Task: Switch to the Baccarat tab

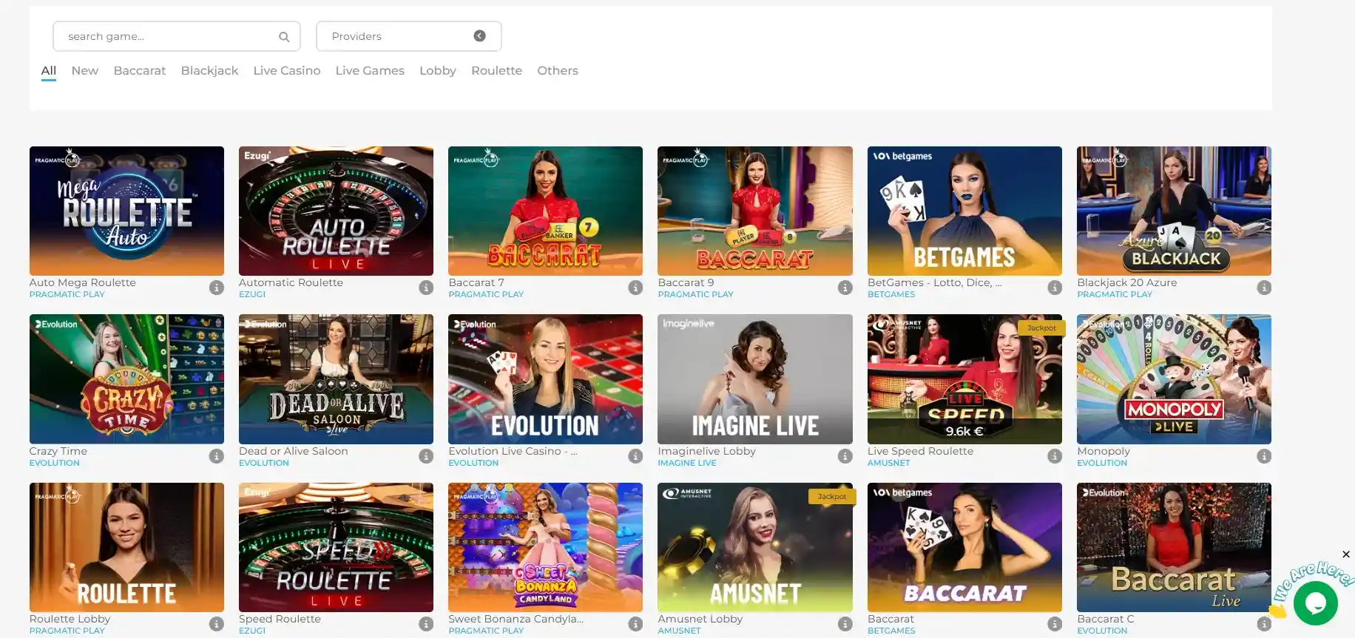Action: pos(140,71)
